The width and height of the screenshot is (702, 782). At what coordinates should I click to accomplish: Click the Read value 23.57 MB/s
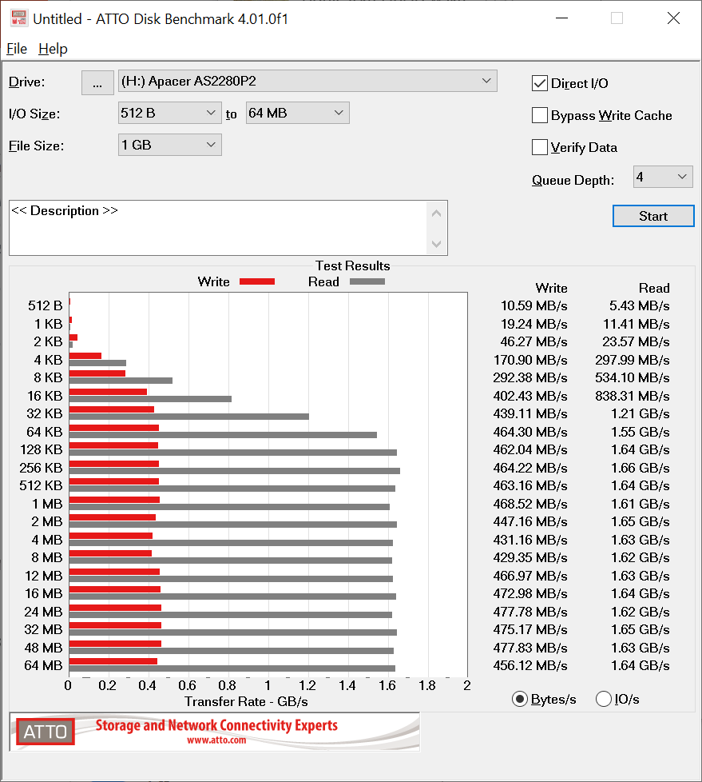[636, 341]
